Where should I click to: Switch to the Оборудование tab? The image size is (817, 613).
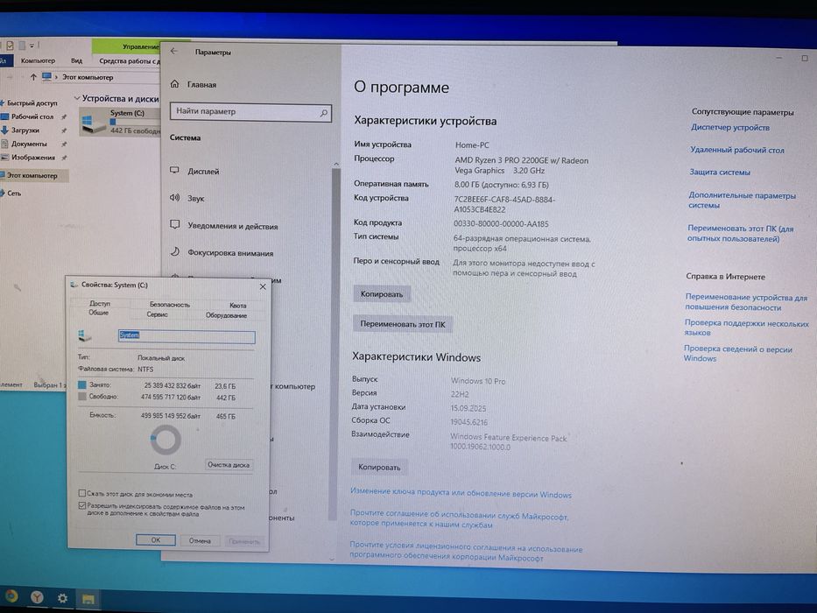[x=226, y=315]
